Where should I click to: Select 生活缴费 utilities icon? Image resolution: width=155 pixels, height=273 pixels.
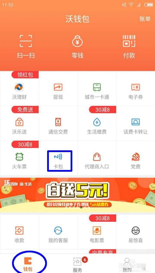[97, 122]
